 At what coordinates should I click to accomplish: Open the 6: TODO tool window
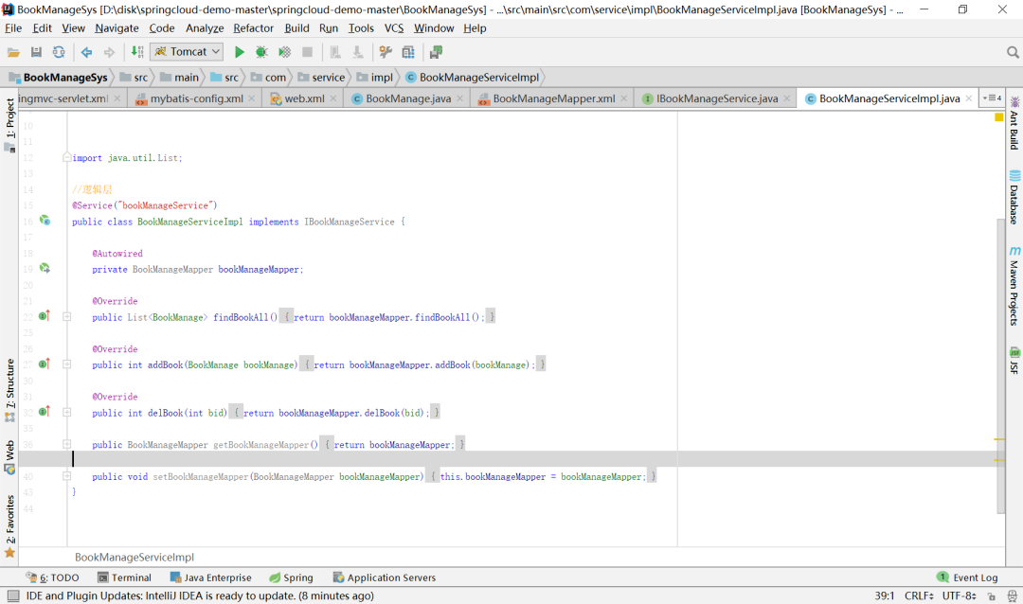[x=52, y=577]
